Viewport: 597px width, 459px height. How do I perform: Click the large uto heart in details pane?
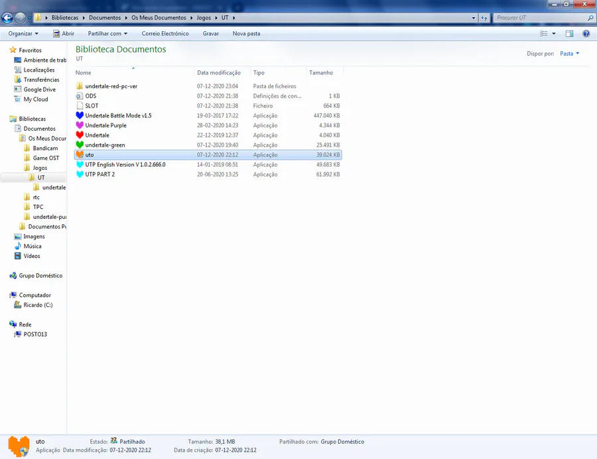coord(19,446)
